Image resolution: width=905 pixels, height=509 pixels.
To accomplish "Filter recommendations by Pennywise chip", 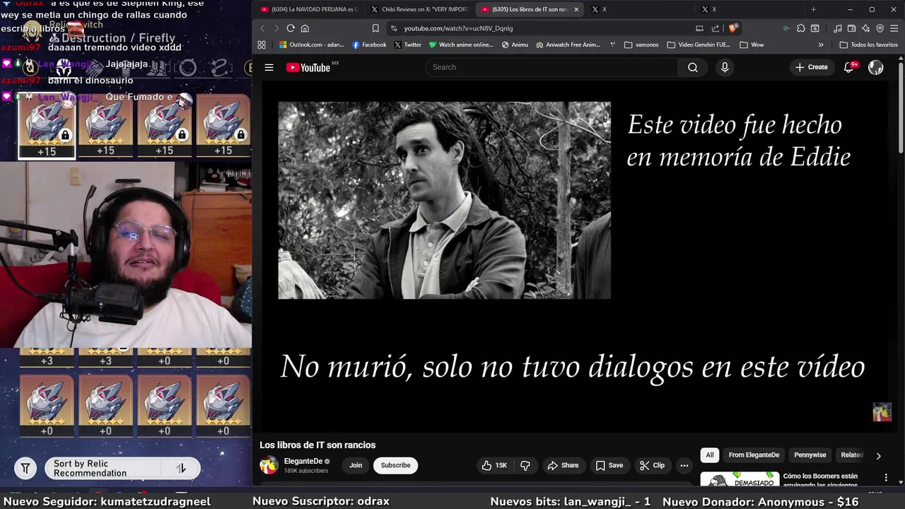I will pyautogui.click(x=810, y=455).
